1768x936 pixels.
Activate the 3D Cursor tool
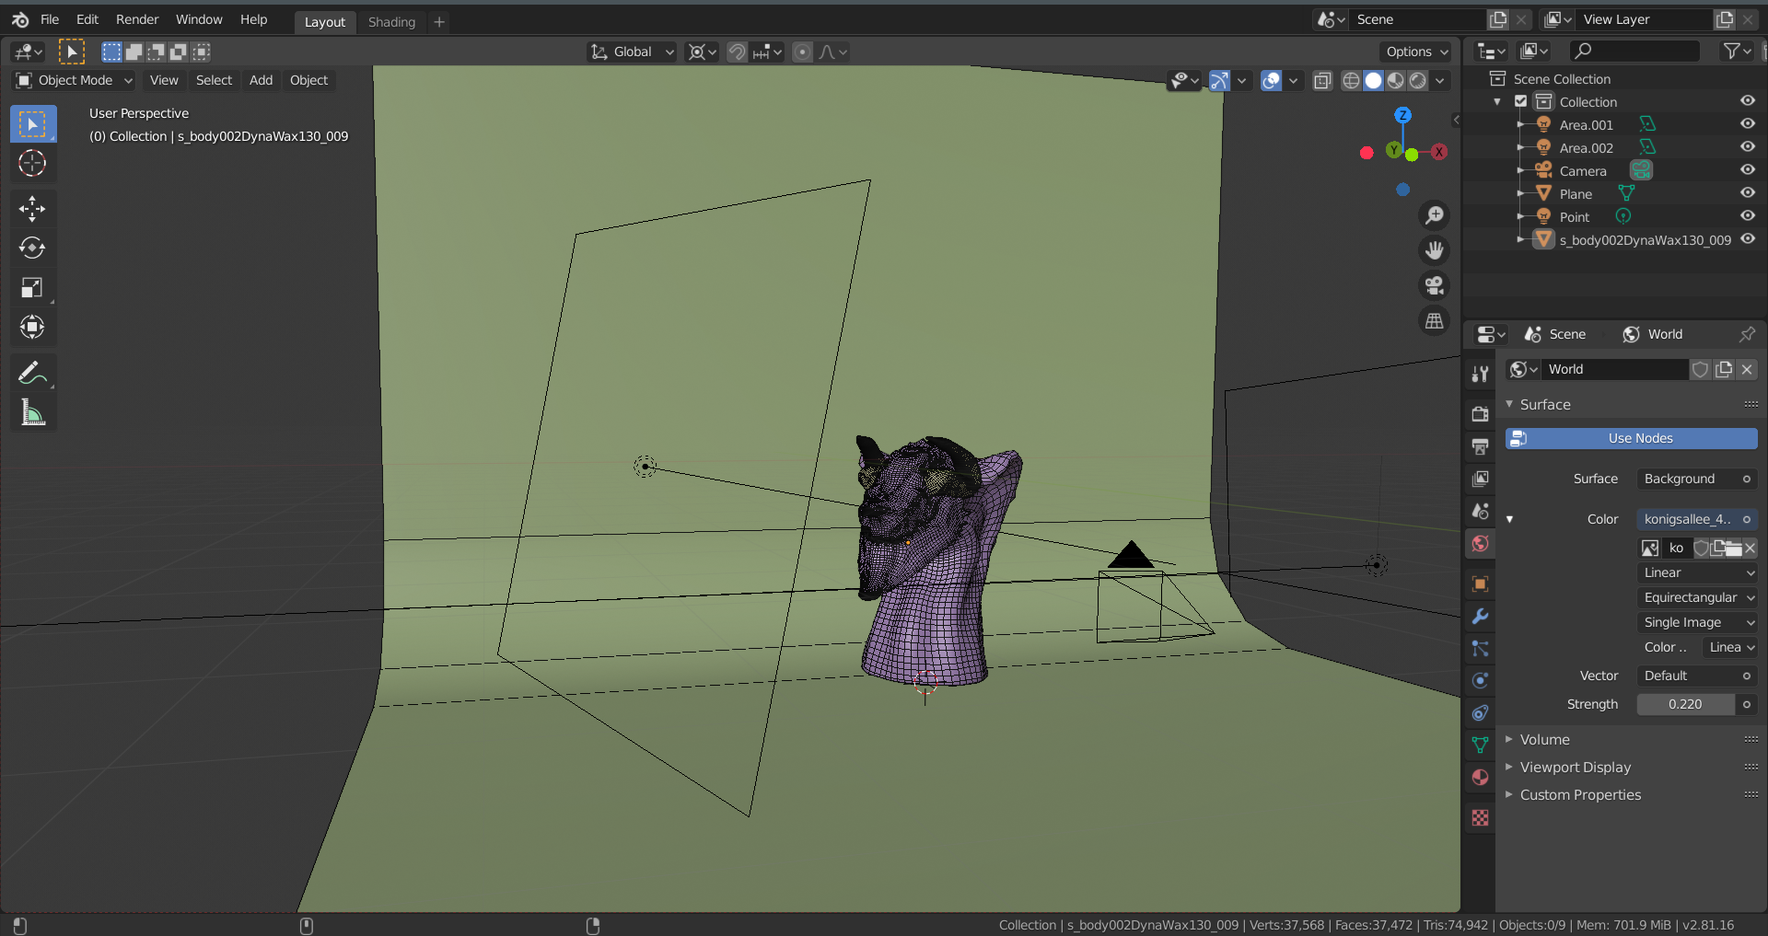pos(32,164)
